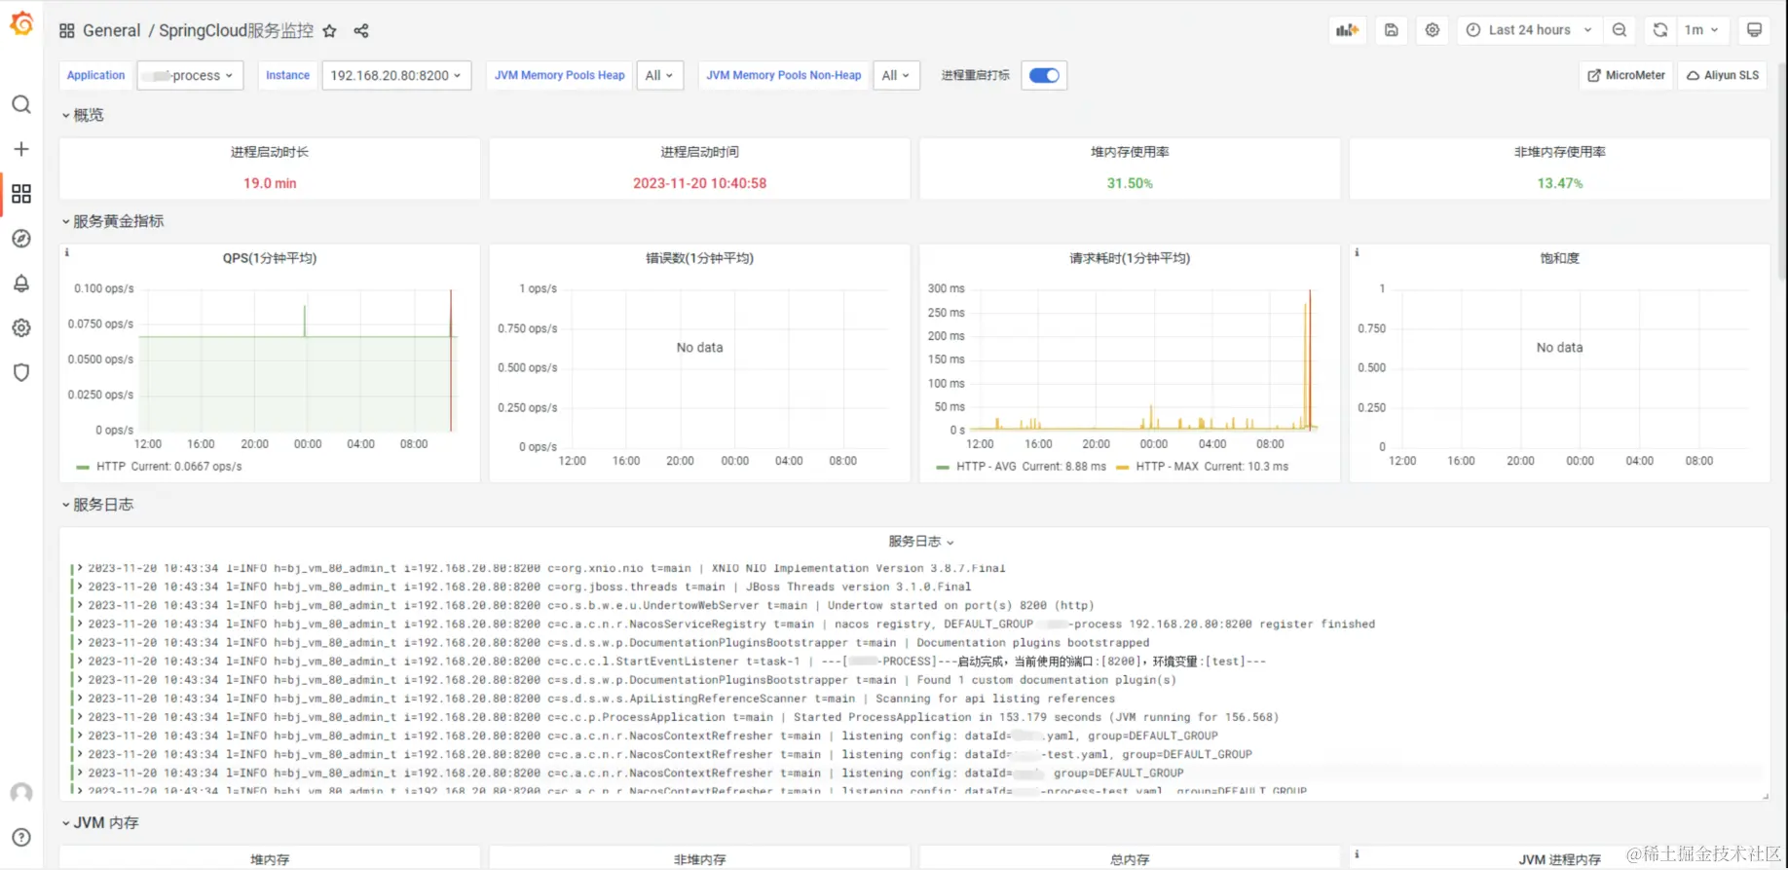Open 非堆内存使用率 panel title menu
Viewport: 1788px width, 870px height.
pyautogui.click(x=1559, y=152)
